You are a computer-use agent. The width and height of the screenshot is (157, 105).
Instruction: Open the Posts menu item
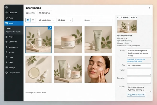pos(11,18)
